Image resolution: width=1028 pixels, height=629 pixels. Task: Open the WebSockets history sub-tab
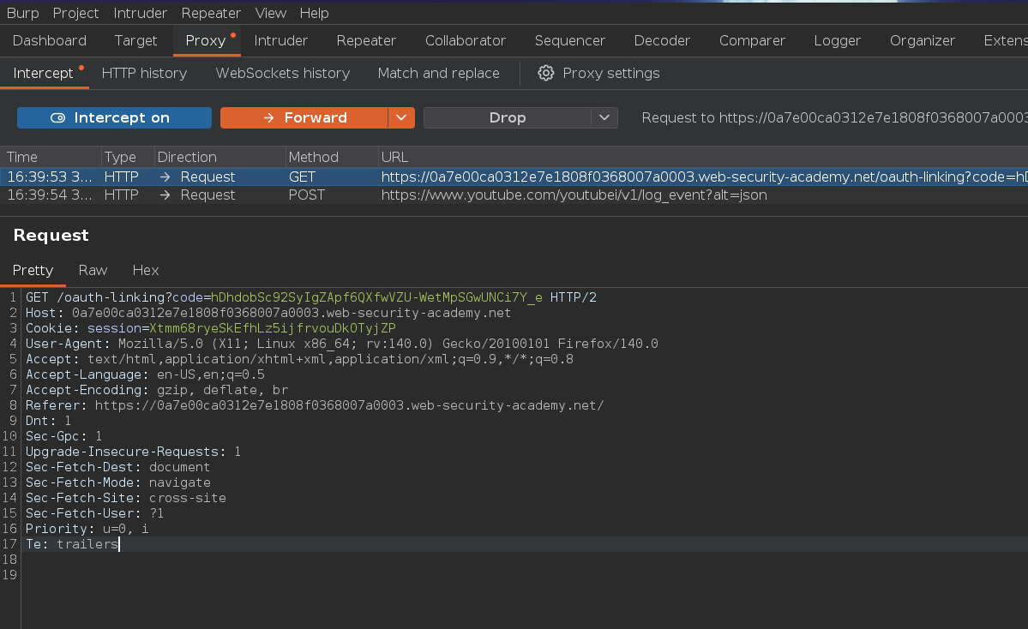(x=283, y=74)
